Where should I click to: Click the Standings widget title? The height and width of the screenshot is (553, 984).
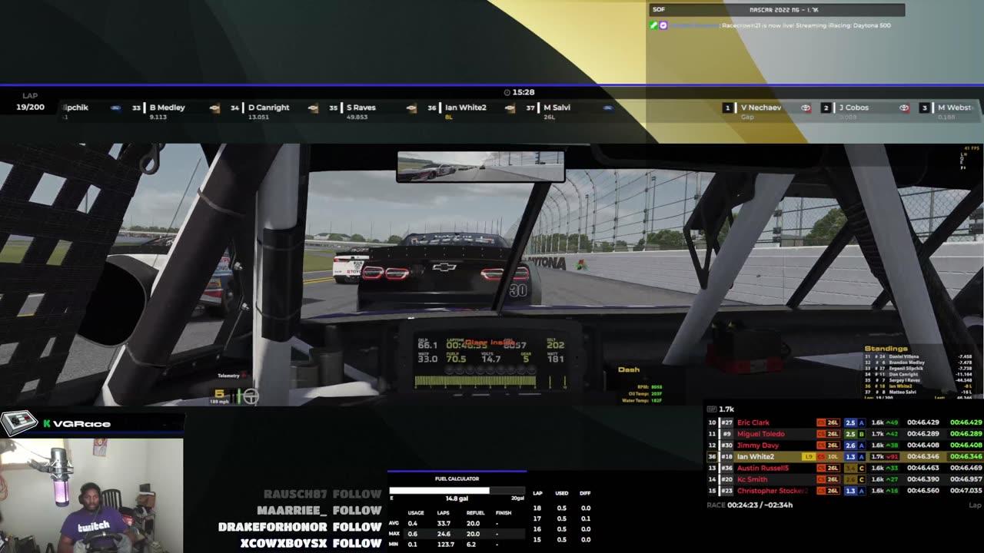tap(886, 349)
